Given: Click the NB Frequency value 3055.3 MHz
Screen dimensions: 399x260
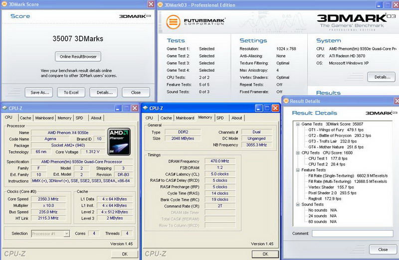Looking at the screenshot, I should 256,145.
